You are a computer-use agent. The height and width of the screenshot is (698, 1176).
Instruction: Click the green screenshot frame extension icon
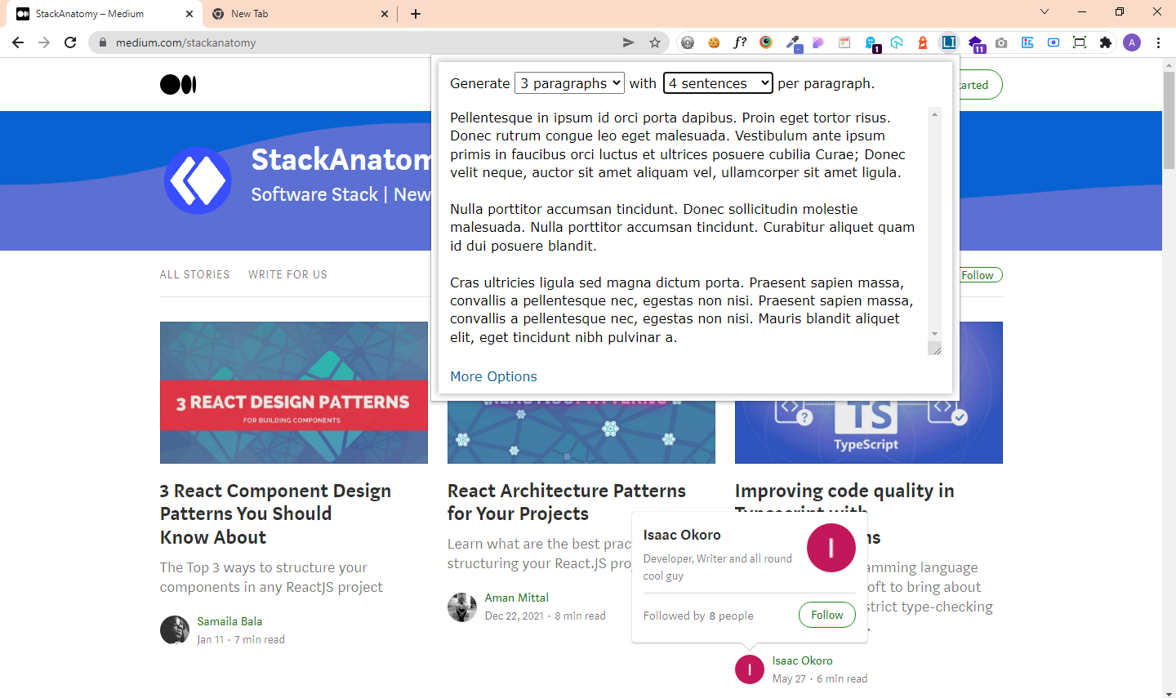coord(1080,42)
